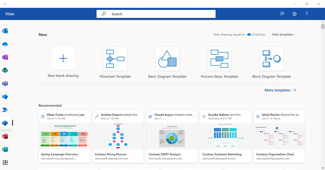The image size is (325, 170).
Task: Choose the Block Diagram Template
Action: (x=272, y=63)
